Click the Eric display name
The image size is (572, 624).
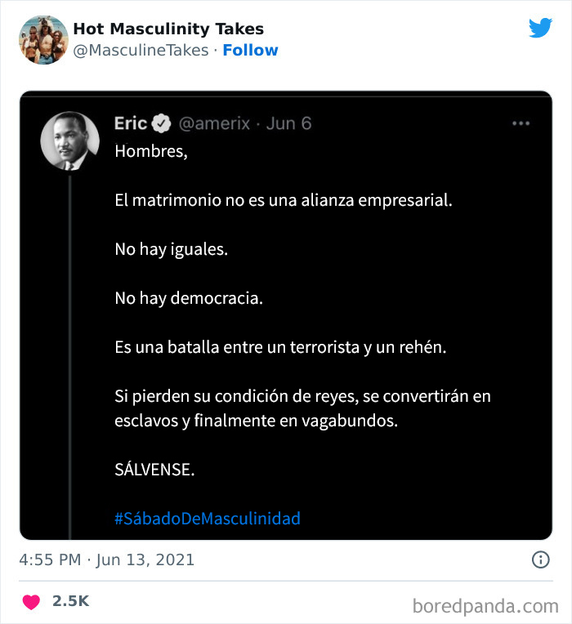coord(131,123)
